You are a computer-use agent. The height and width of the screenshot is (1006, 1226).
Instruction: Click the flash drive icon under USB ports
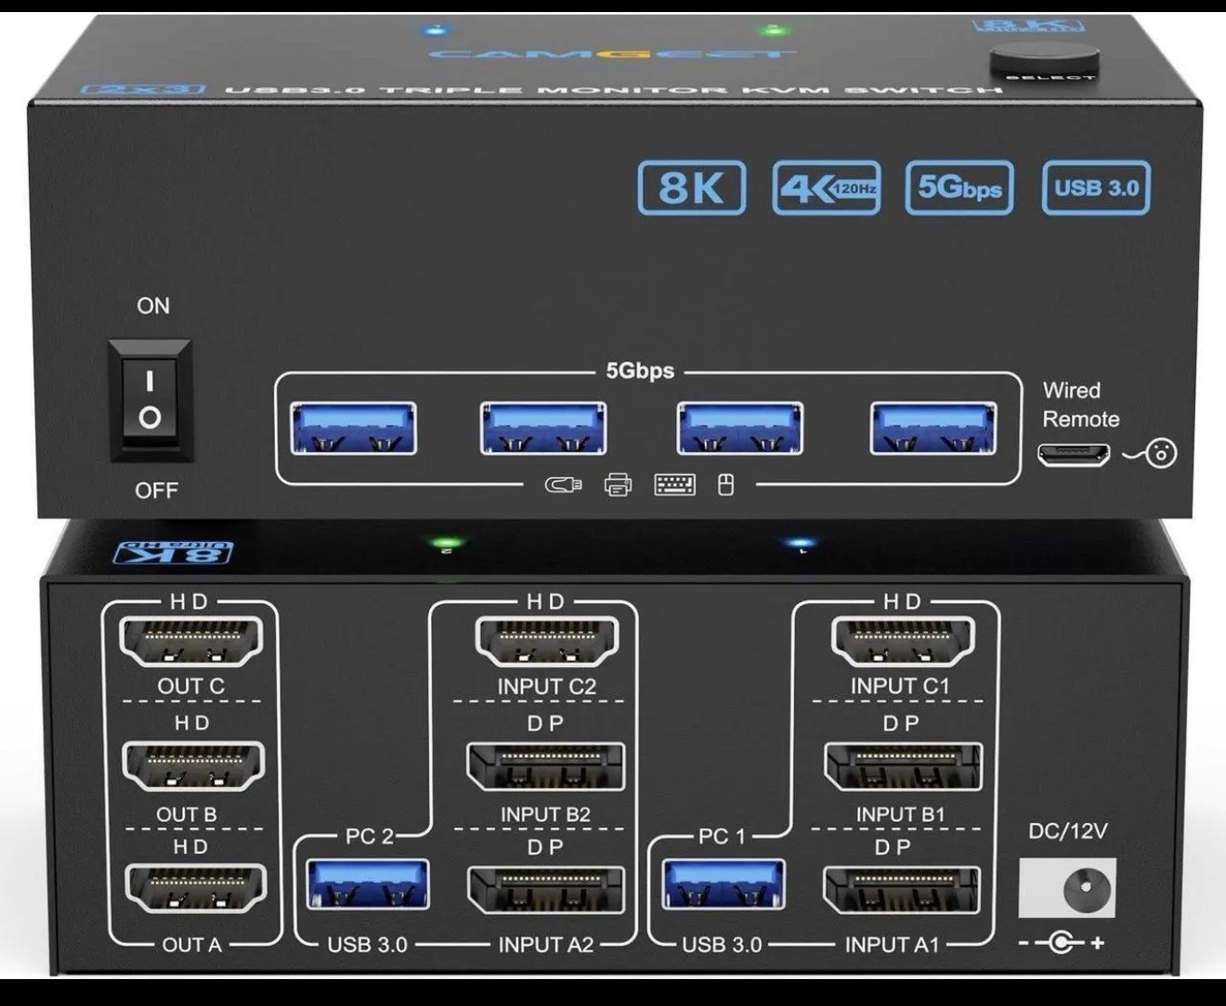pyautogui.click(x=563, y=484)
